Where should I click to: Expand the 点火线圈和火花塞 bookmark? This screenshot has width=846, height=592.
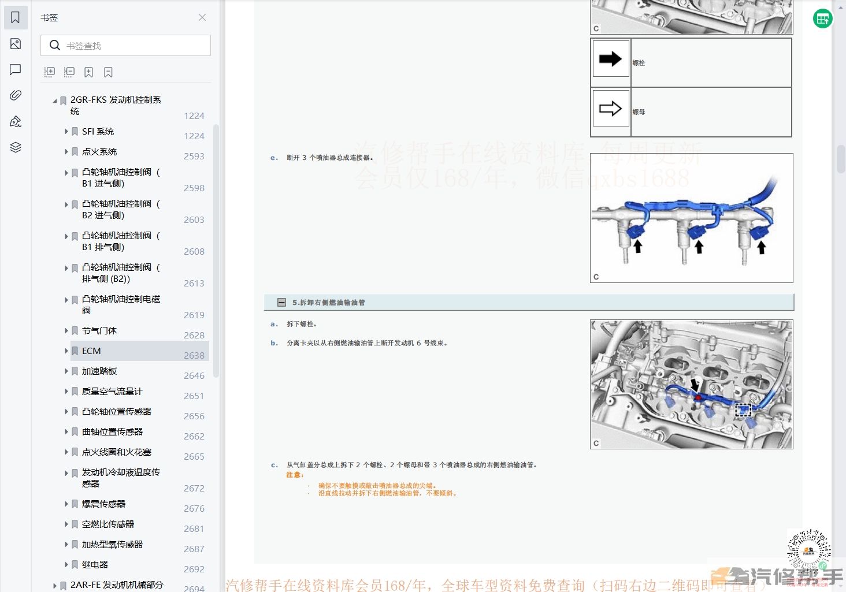66,452
